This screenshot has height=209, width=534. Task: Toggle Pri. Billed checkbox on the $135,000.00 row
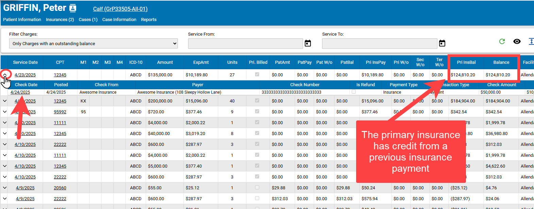[x=257, y=75]
